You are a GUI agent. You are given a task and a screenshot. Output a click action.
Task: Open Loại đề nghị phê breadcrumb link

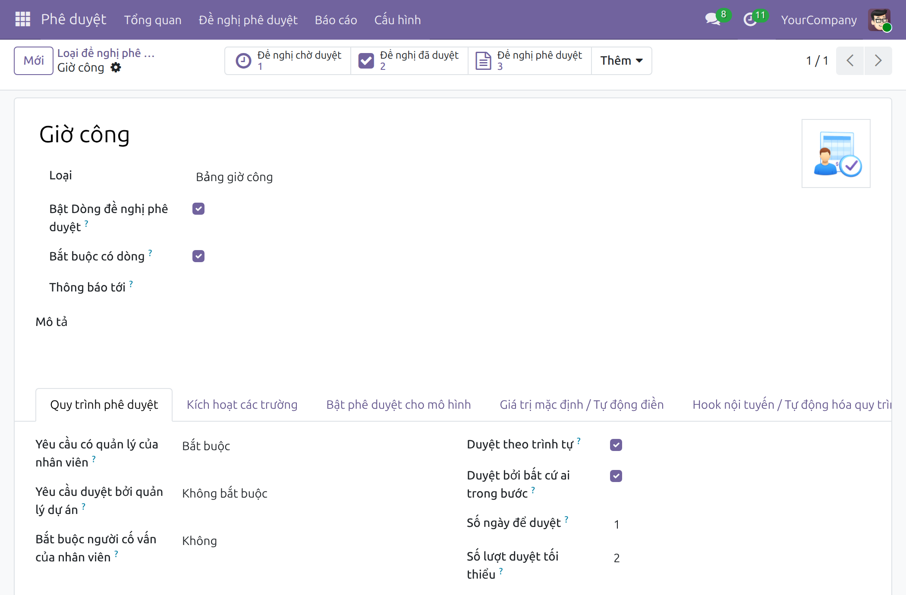[106, 53]
